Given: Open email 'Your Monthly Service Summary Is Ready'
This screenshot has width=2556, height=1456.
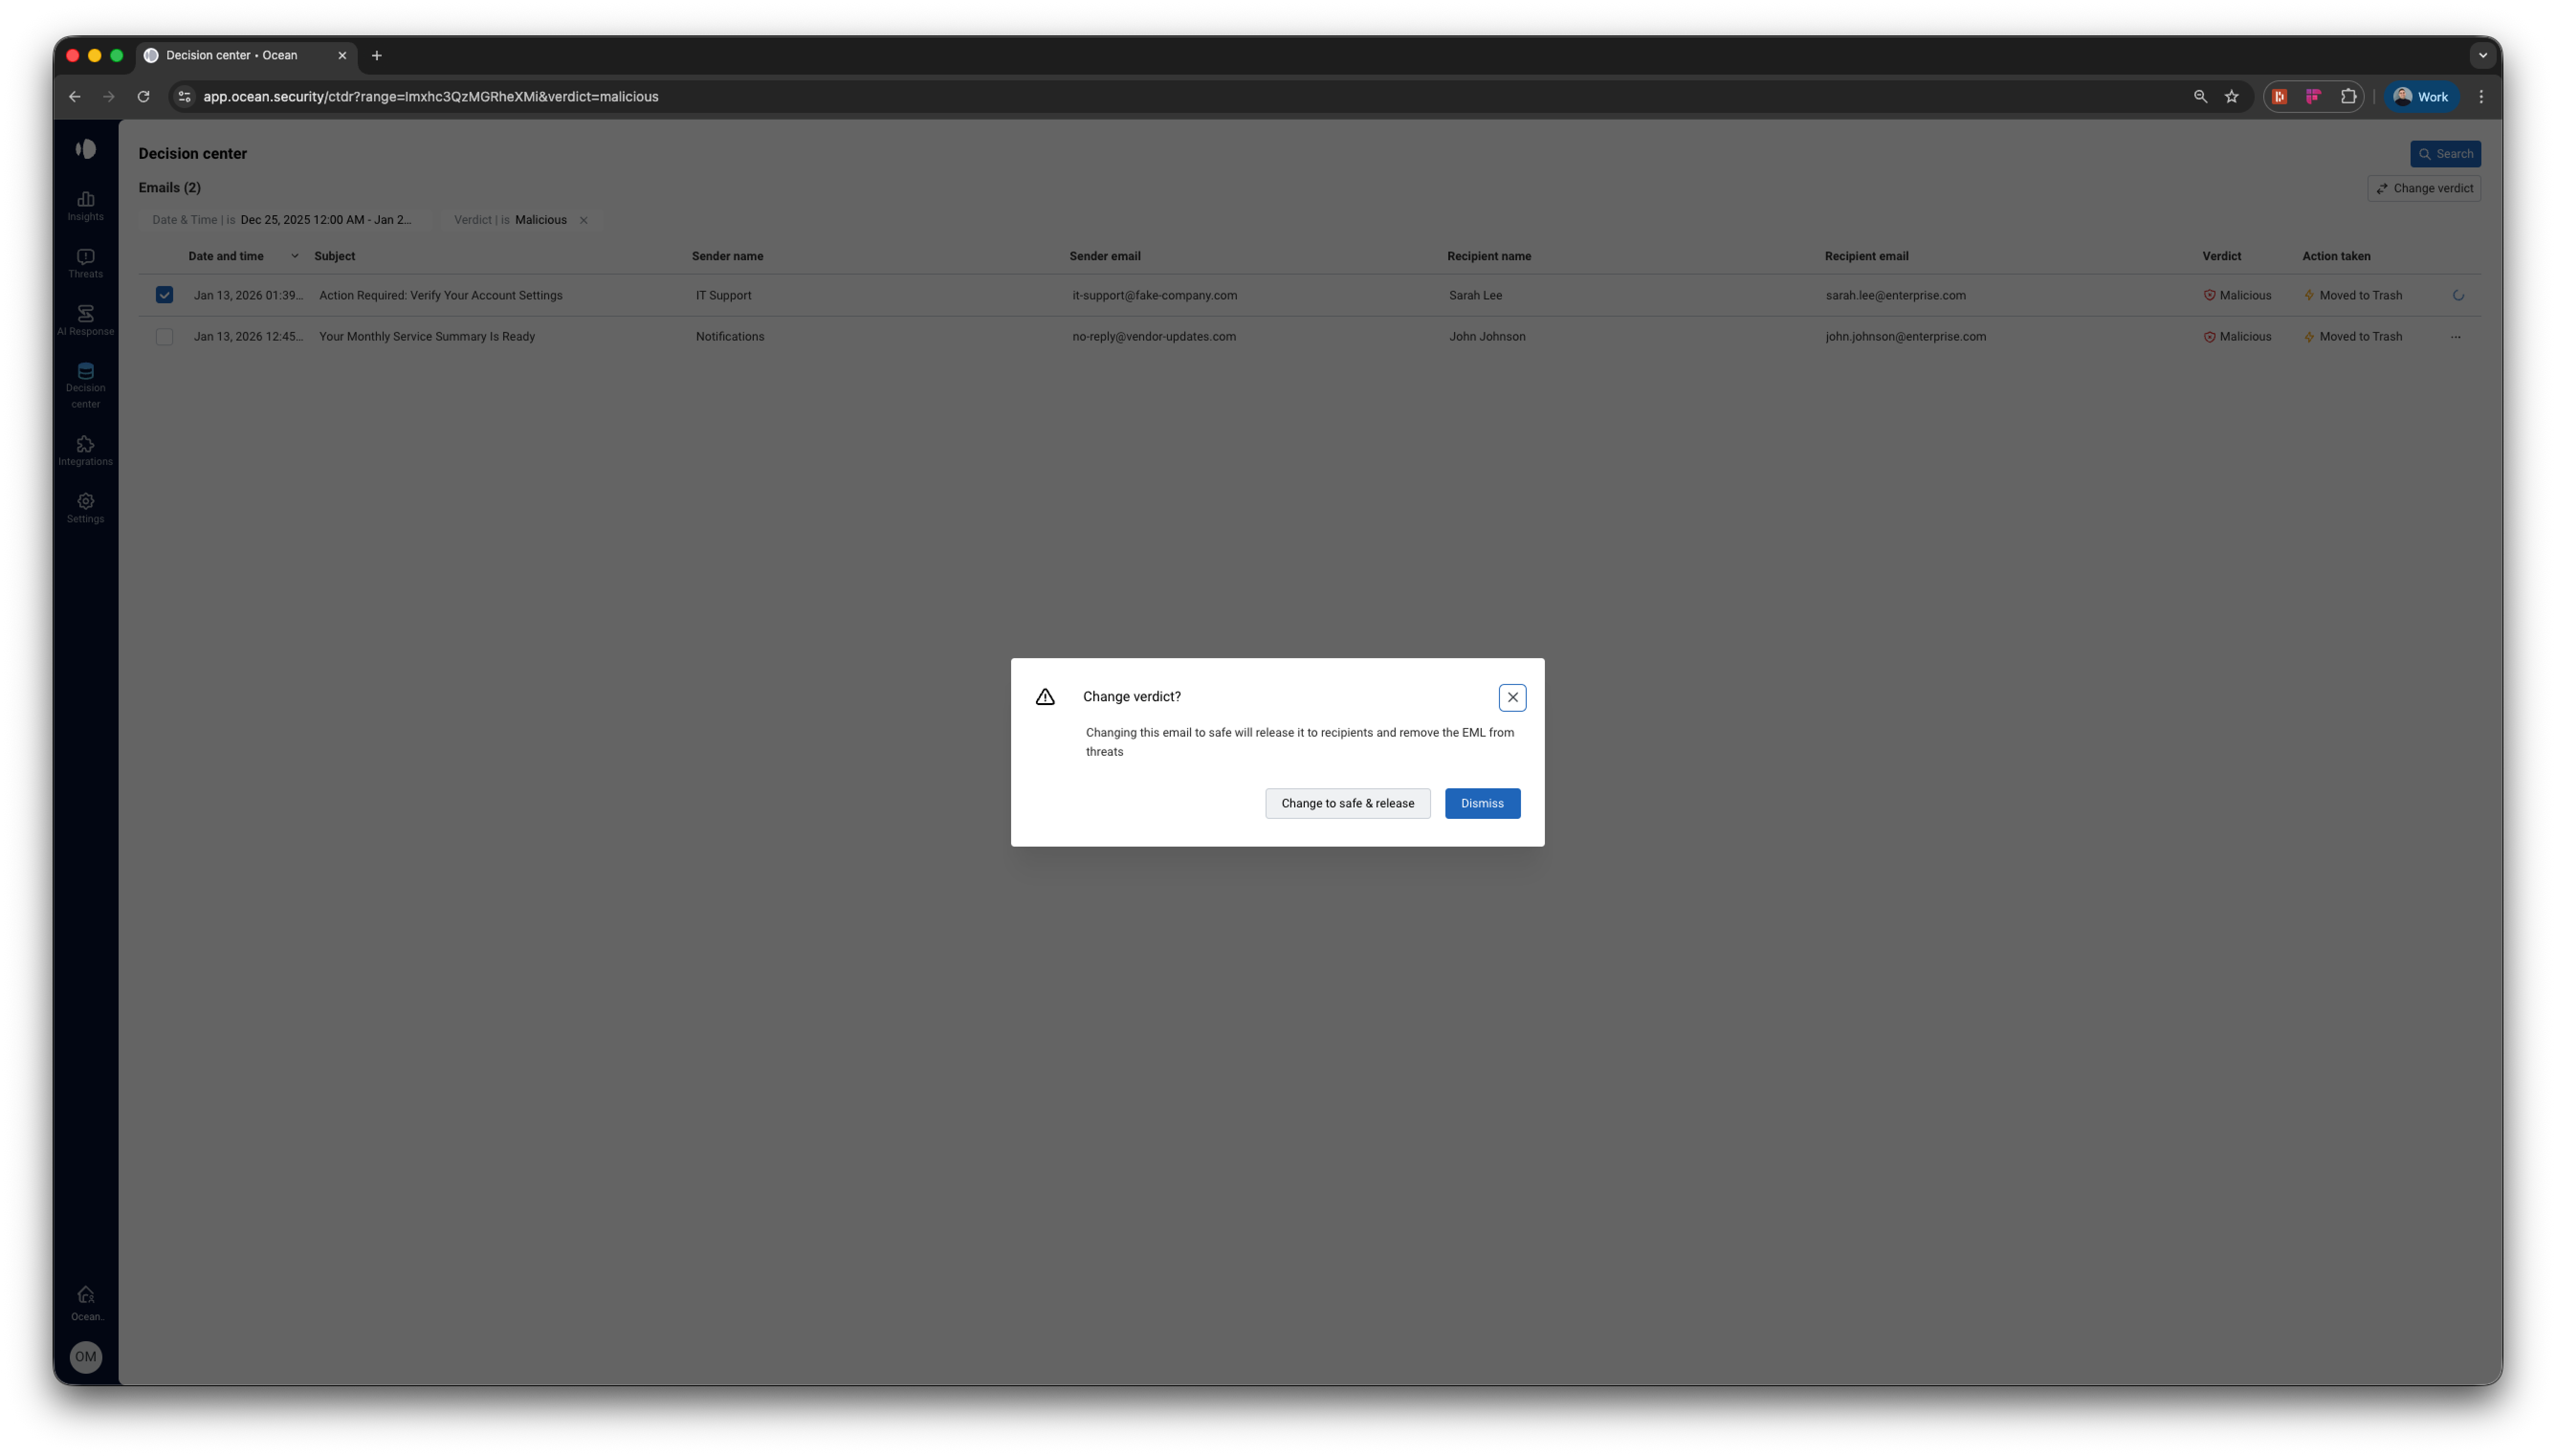Looking at the screenshot, I should pyautogui.click(x=426, y=337).
